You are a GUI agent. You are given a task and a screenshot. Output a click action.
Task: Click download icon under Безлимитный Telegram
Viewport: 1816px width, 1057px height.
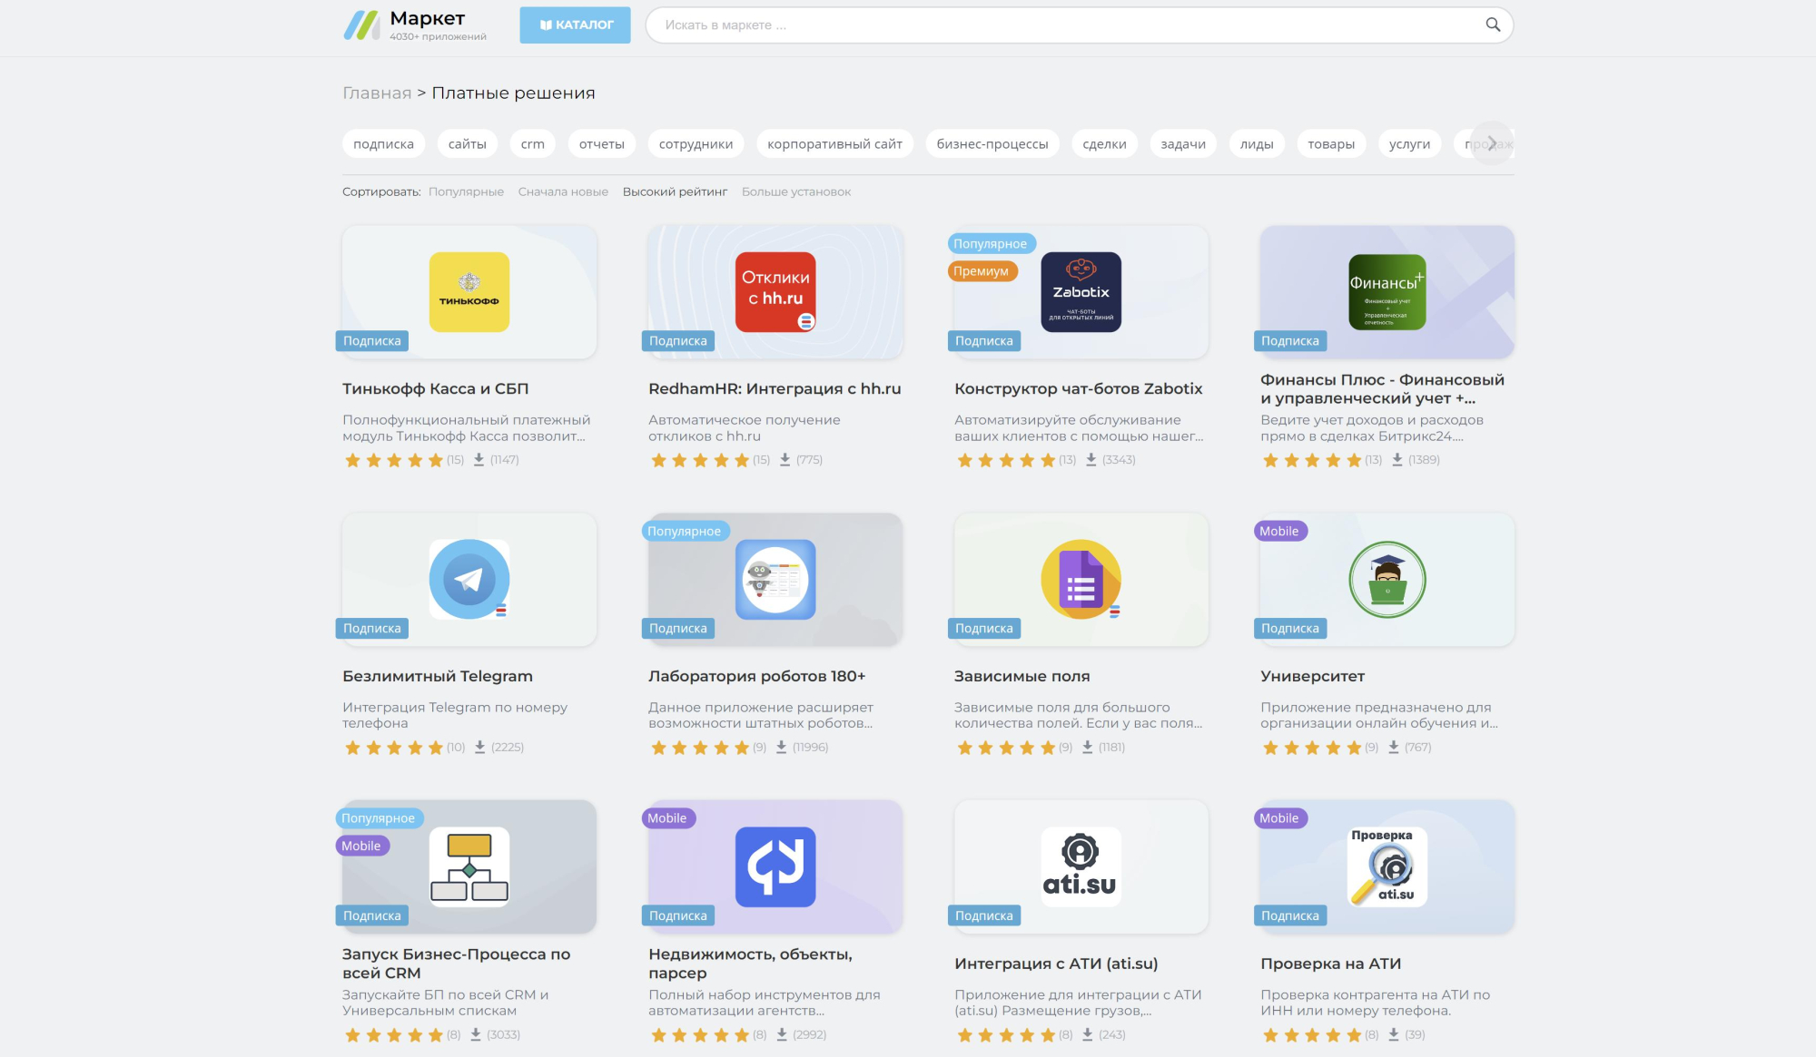479,748
